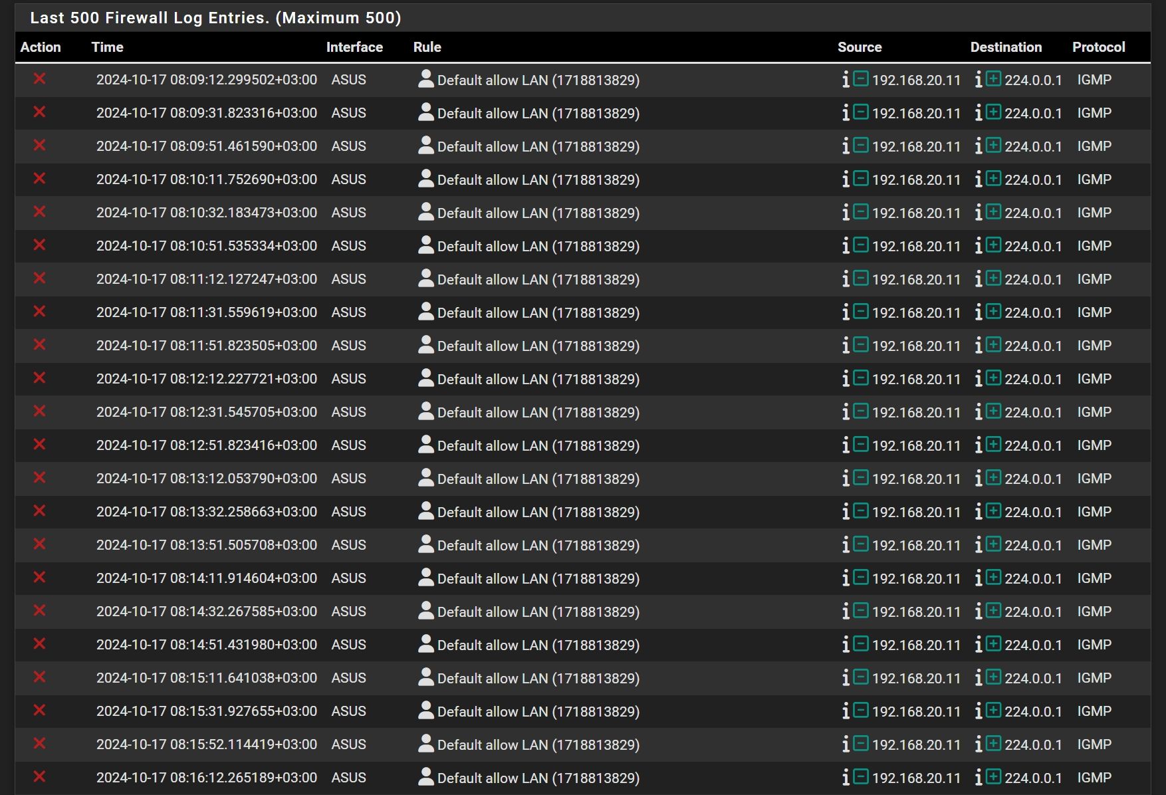
Task: Click source minus icon for 08:12:31.545705 entry
Action: tap(861, 411)
